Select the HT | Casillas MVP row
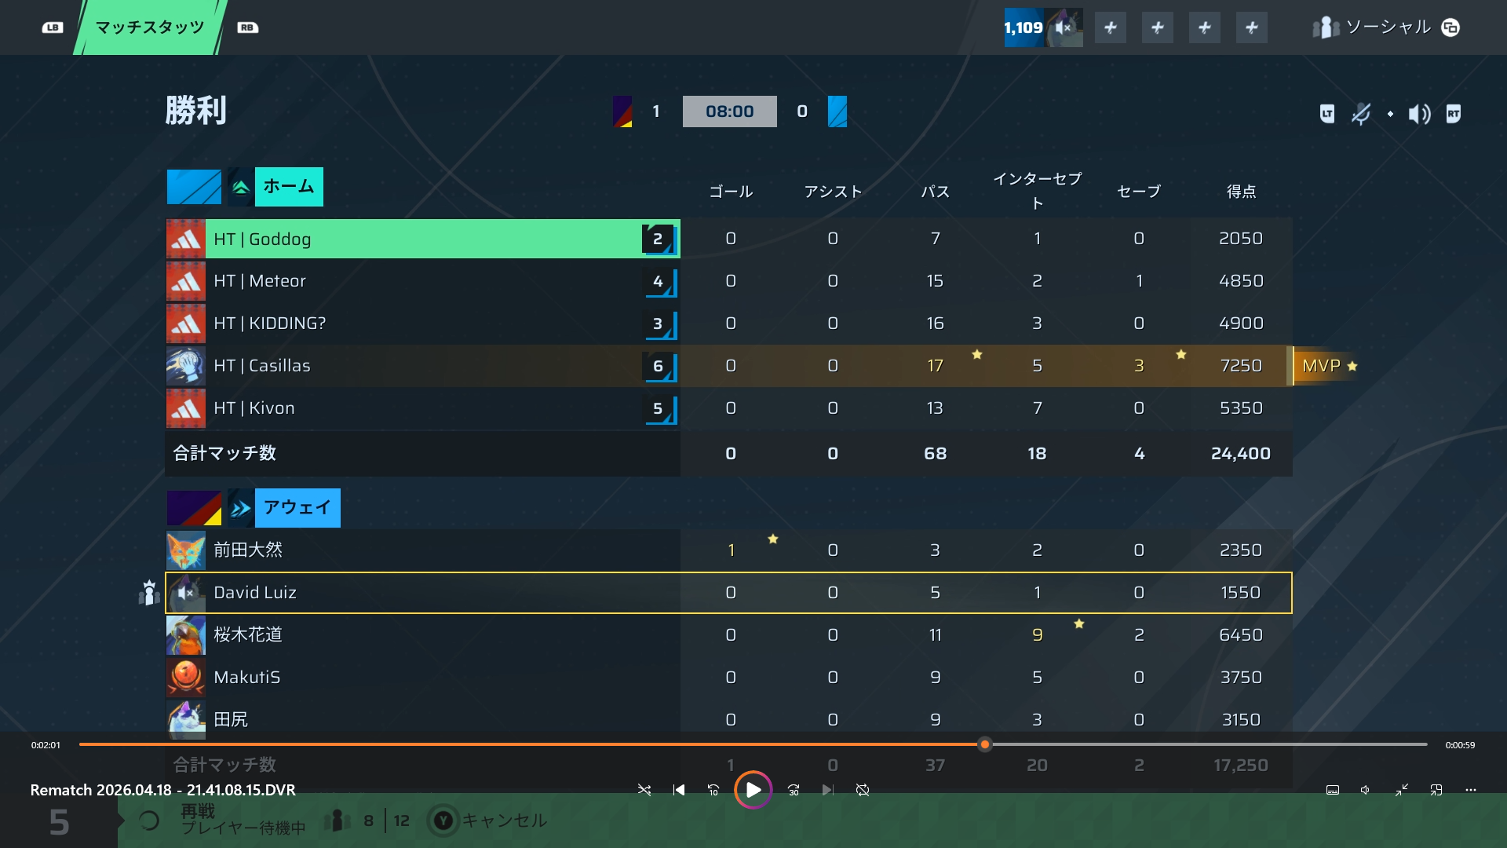The height and width of the screenshot is (848, 1507). click(729, 366)
